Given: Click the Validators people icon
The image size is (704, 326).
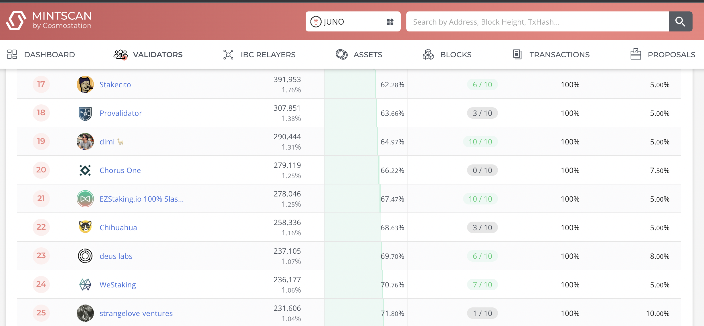Looking at the screenshot, I should [120, 54].
